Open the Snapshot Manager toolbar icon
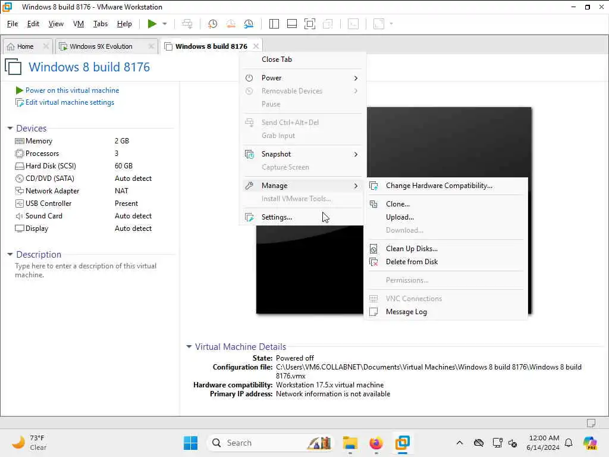Screen dimensions: 609x457 pos(249,24)
